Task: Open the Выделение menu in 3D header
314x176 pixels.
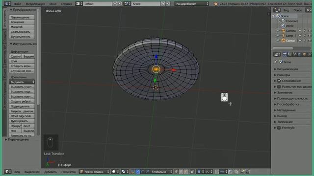Action: (32, 172)
